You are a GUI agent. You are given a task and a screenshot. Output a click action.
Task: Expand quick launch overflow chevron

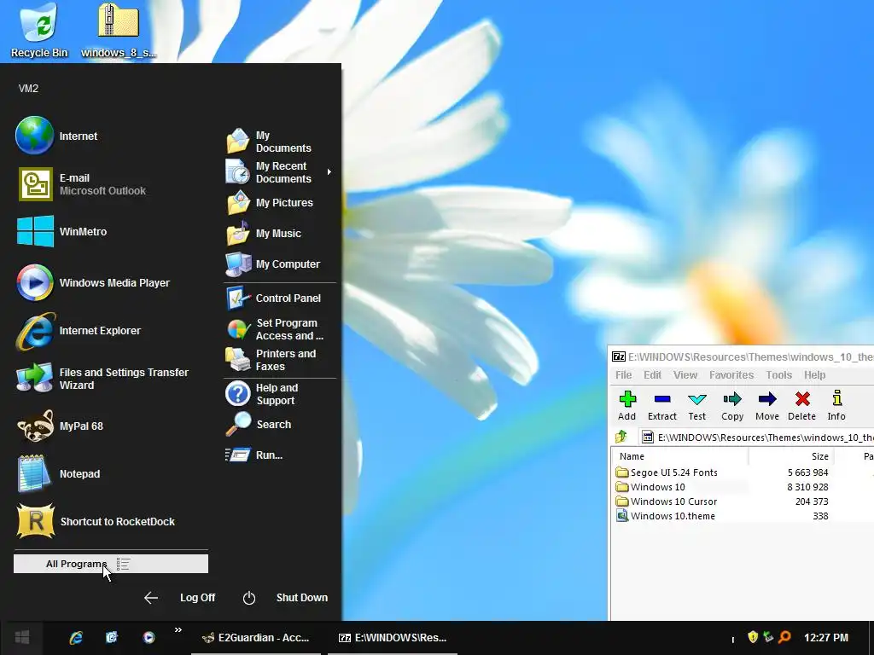(178, 630)
